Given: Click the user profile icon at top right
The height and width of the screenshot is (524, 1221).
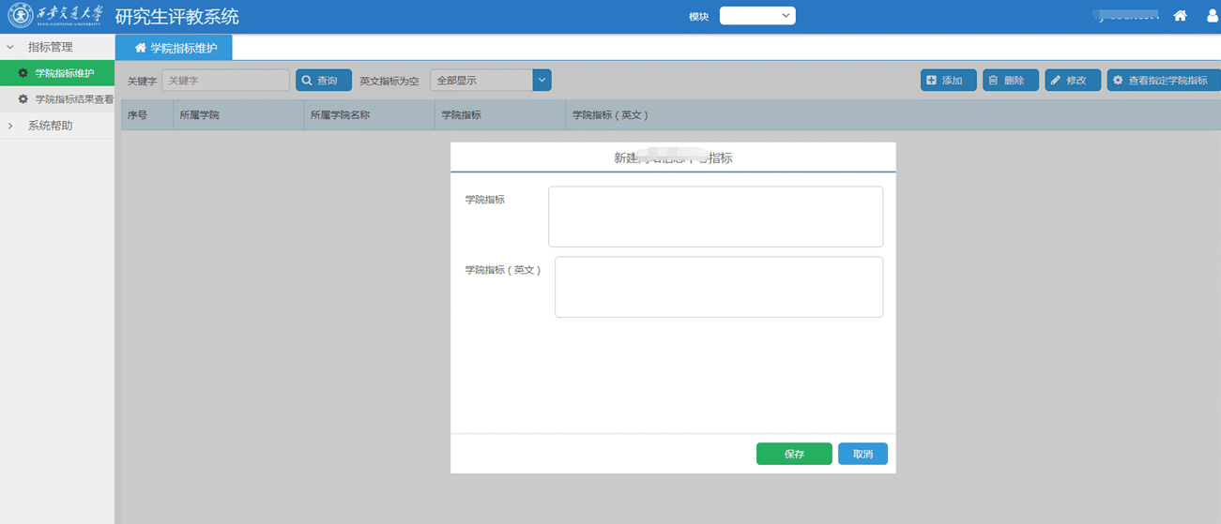Looking at the screenshot, I should point(1213,16).
